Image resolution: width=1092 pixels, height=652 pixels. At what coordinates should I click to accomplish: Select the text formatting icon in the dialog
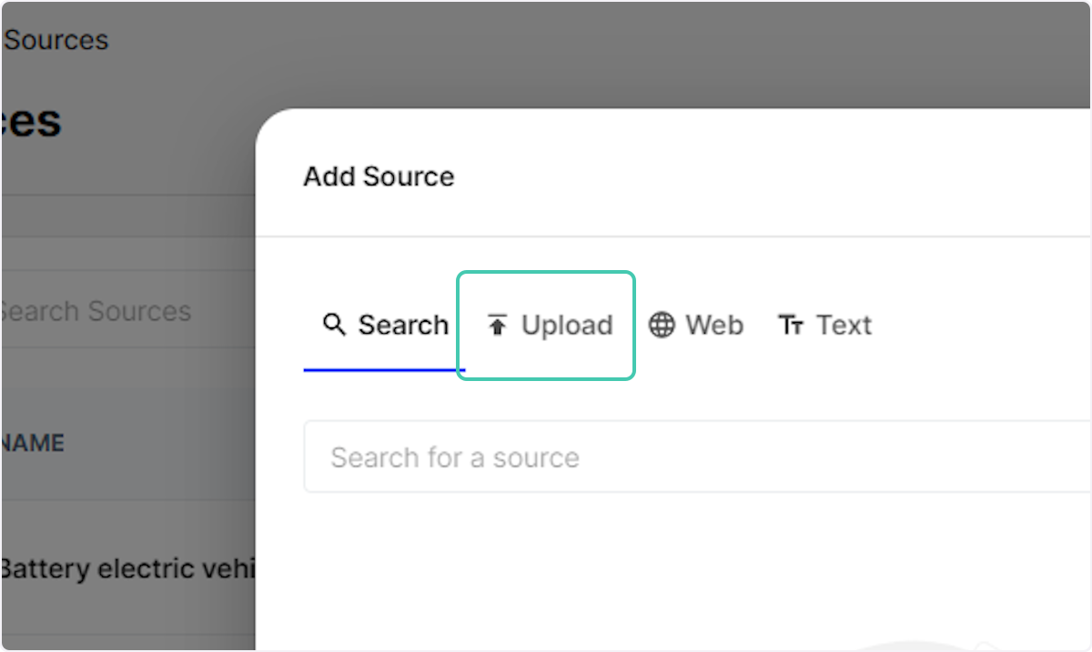click(x=791, y=325)
